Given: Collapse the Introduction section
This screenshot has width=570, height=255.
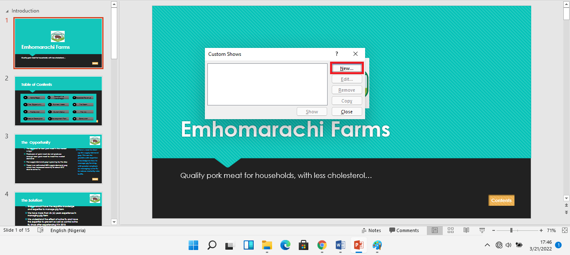Looking at the screenshot, I should pyautogui.click(x=7, y=11).
